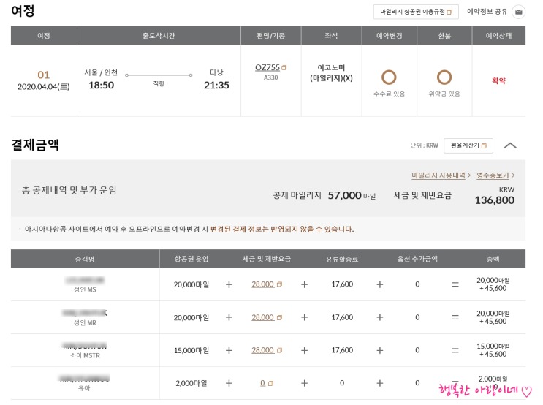Click popup icon next to 소아 MSTR tax
The image size is (543, 405).
(x=279, y=350)
